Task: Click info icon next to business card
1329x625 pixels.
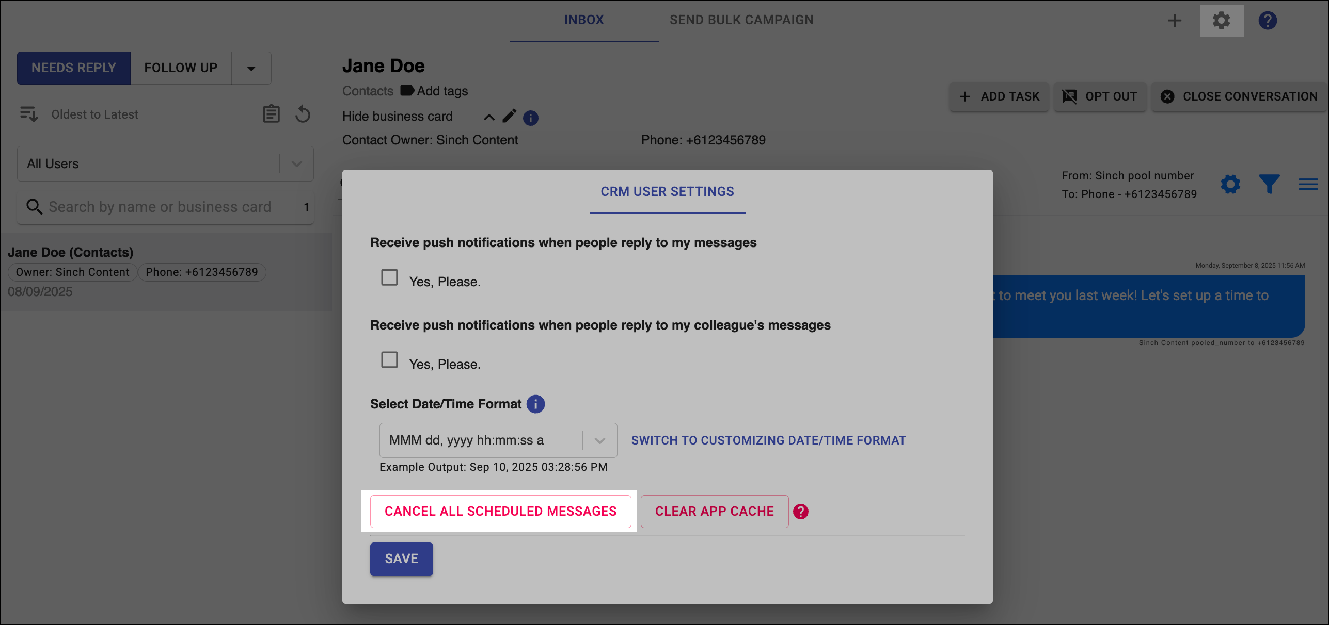Action: 530,118
